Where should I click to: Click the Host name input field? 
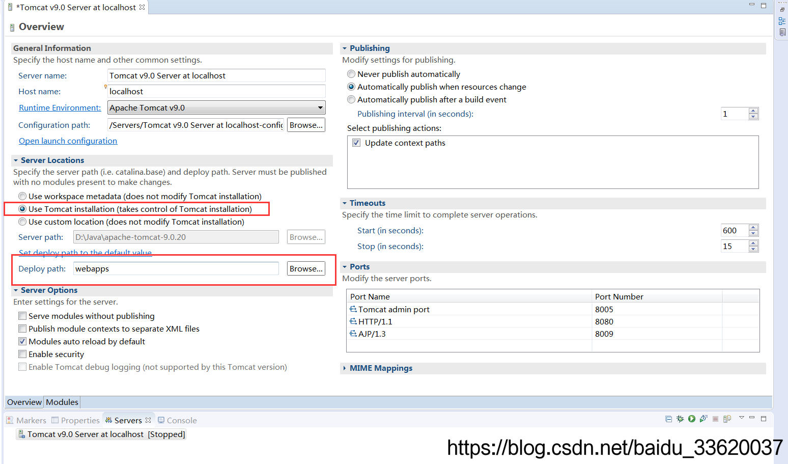216,91
